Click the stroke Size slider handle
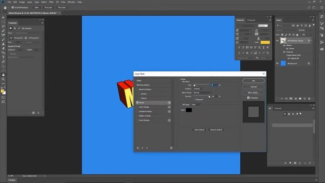 pyautogui.click(x=194, y=85)
